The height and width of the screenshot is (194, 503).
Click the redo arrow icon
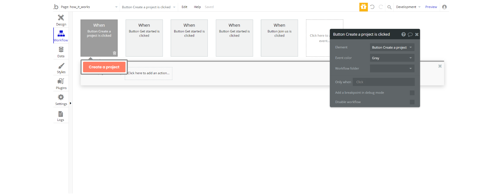tap(381, 7)
